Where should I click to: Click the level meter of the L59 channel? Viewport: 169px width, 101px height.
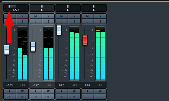(x=23, y=53)
